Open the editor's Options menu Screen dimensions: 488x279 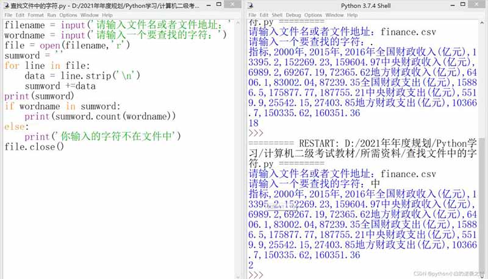[x=68, y=15]
